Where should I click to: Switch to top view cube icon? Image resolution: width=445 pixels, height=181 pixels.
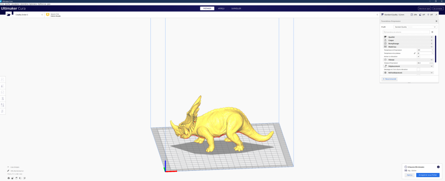click(16, 178)
